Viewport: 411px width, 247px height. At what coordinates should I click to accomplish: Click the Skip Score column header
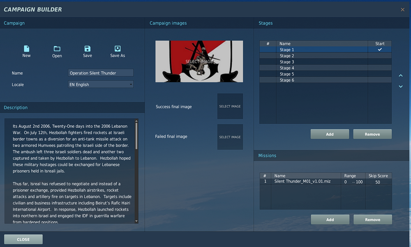378,176
